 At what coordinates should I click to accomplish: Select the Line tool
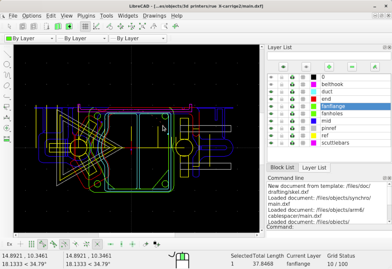click(6, 54)
